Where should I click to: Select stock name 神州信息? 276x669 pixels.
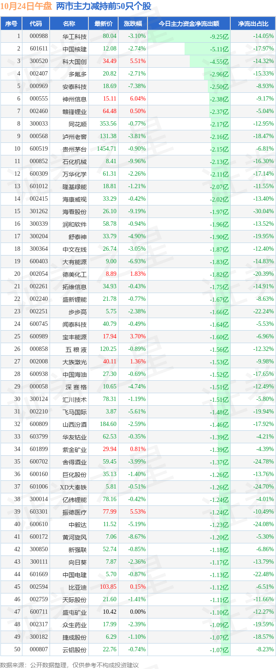point(75,99)
